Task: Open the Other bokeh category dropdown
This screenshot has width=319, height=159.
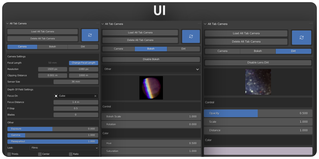Action: click(x=151, y=69)
